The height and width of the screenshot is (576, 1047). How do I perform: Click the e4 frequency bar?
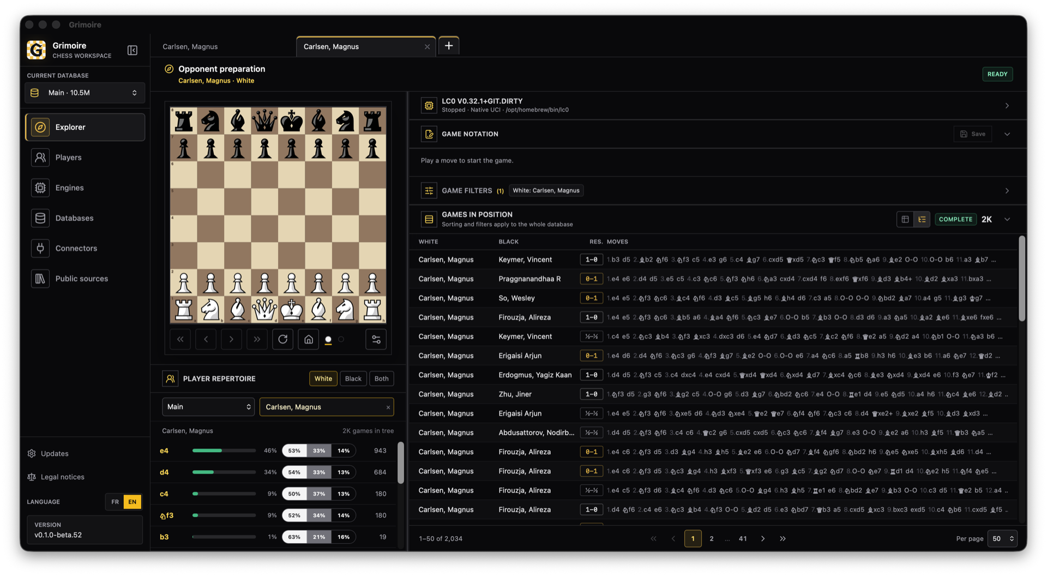tap(224, 451)
